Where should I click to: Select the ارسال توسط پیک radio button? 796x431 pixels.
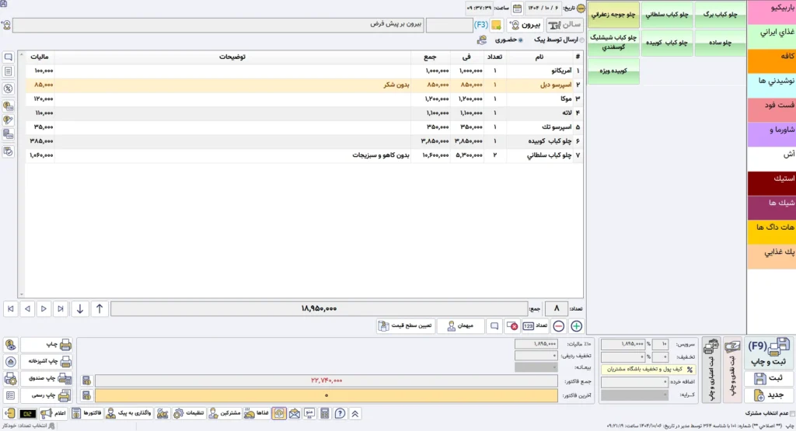(581, 40)
